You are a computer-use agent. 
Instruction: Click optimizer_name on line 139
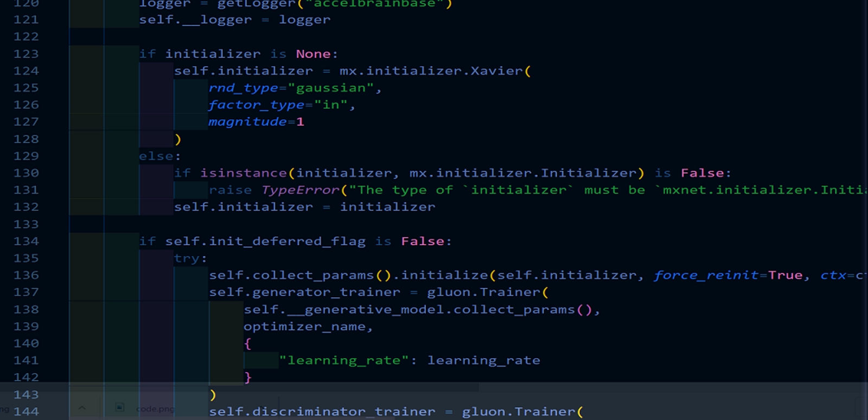tap(304, 327)
